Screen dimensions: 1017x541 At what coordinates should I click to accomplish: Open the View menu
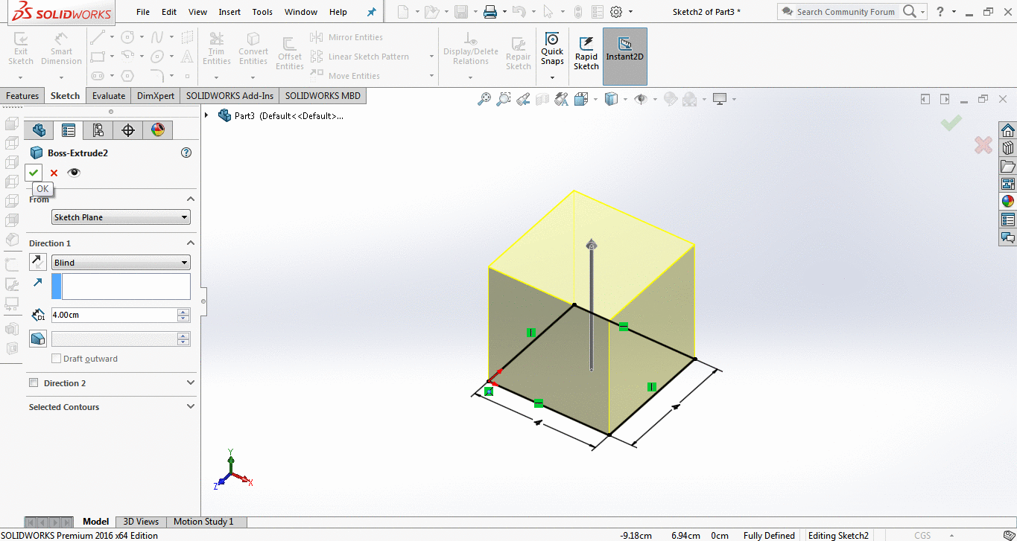click(198, 12)
